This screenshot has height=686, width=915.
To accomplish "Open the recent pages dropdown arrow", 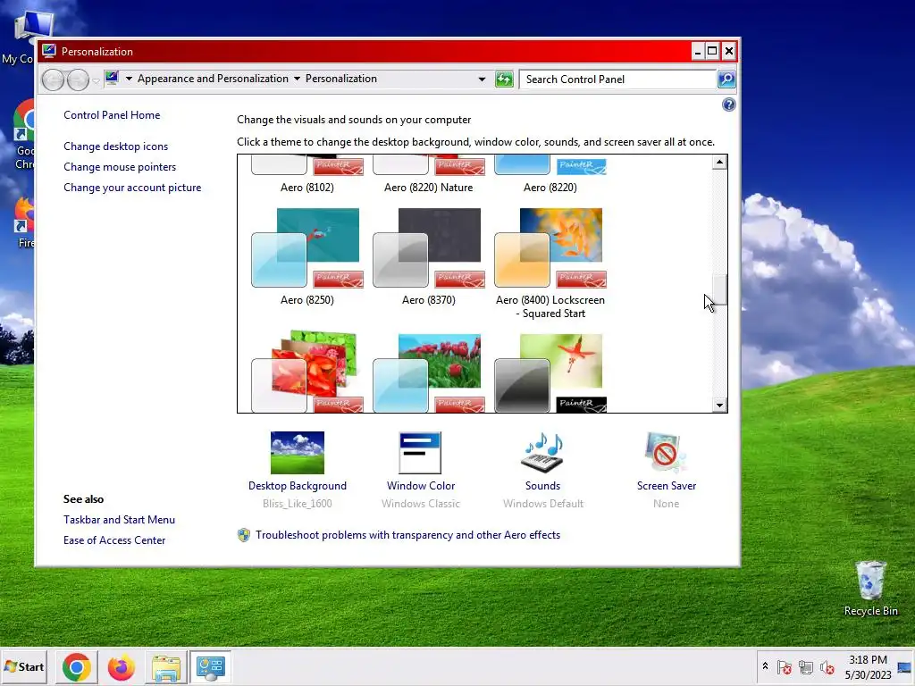I will tap(97, 80).
